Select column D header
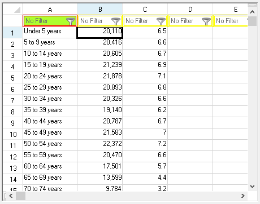This screenshot has height=204, width=260. [x=190, y=9]
